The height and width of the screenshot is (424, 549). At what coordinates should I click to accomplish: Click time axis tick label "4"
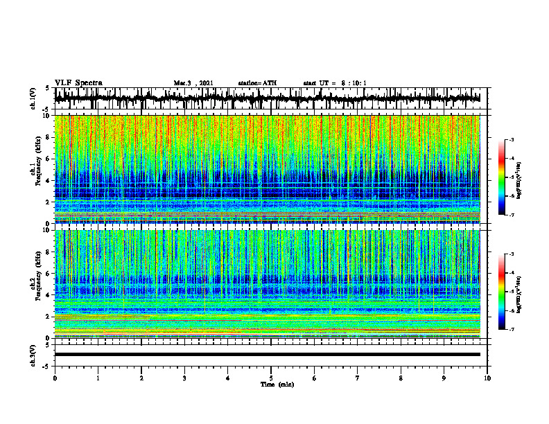[228, 378]
